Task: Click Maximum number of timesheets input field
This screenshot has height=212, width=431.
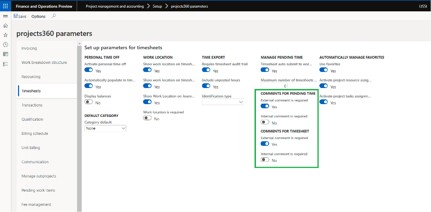Action: 274,86
